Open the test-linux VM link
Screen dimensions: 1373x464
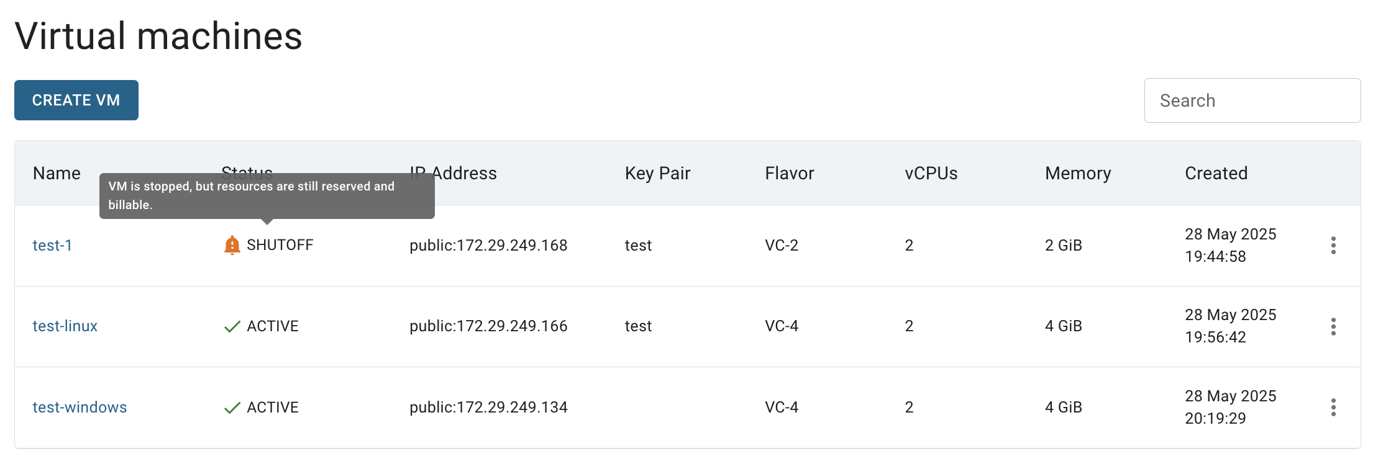(65, 326)
